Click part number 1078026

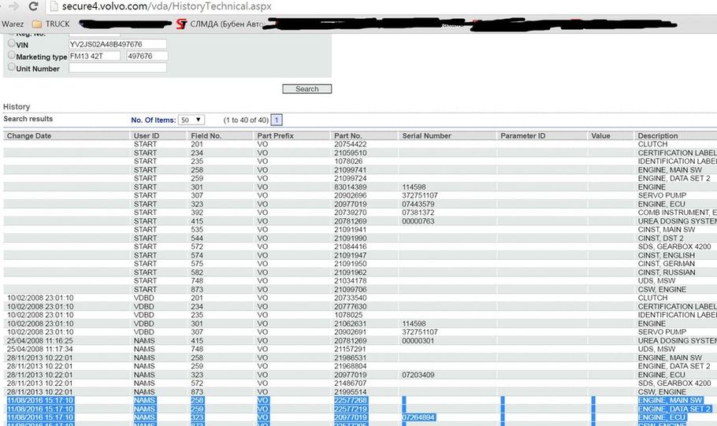(x=348, y=161)
